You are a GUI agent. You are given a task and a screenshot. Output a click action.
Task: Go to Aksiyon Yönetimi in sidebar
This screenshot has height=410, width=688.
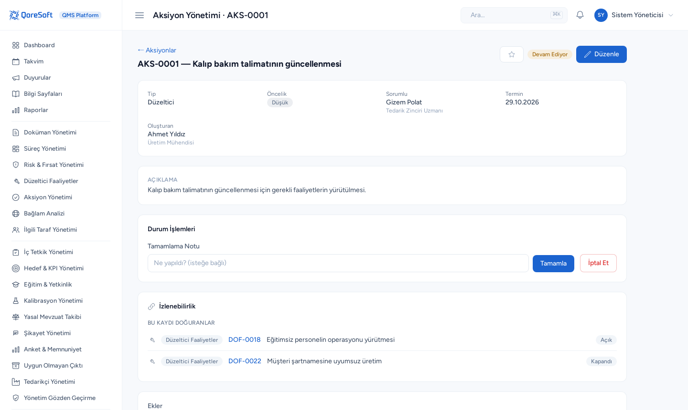point(61,197)
